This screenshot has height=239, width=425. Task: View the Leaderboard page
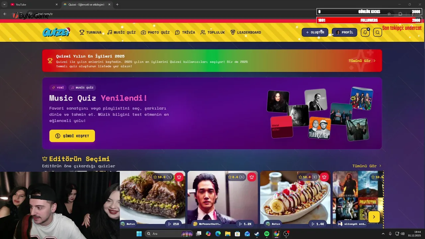coord(246,32)
